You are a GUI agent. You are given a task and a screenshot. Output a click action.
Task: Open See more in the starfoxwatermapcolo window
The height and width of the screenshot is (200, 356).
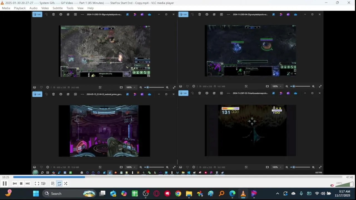coord(228,93)
